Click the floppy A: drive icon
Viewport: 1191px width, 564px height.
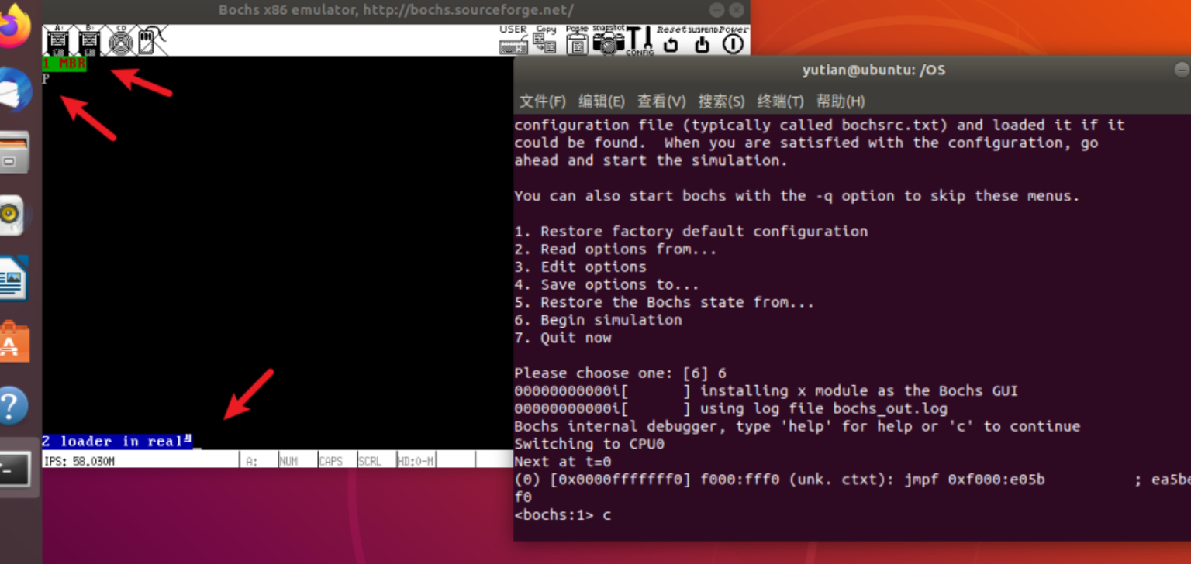(x=58, y=40)
